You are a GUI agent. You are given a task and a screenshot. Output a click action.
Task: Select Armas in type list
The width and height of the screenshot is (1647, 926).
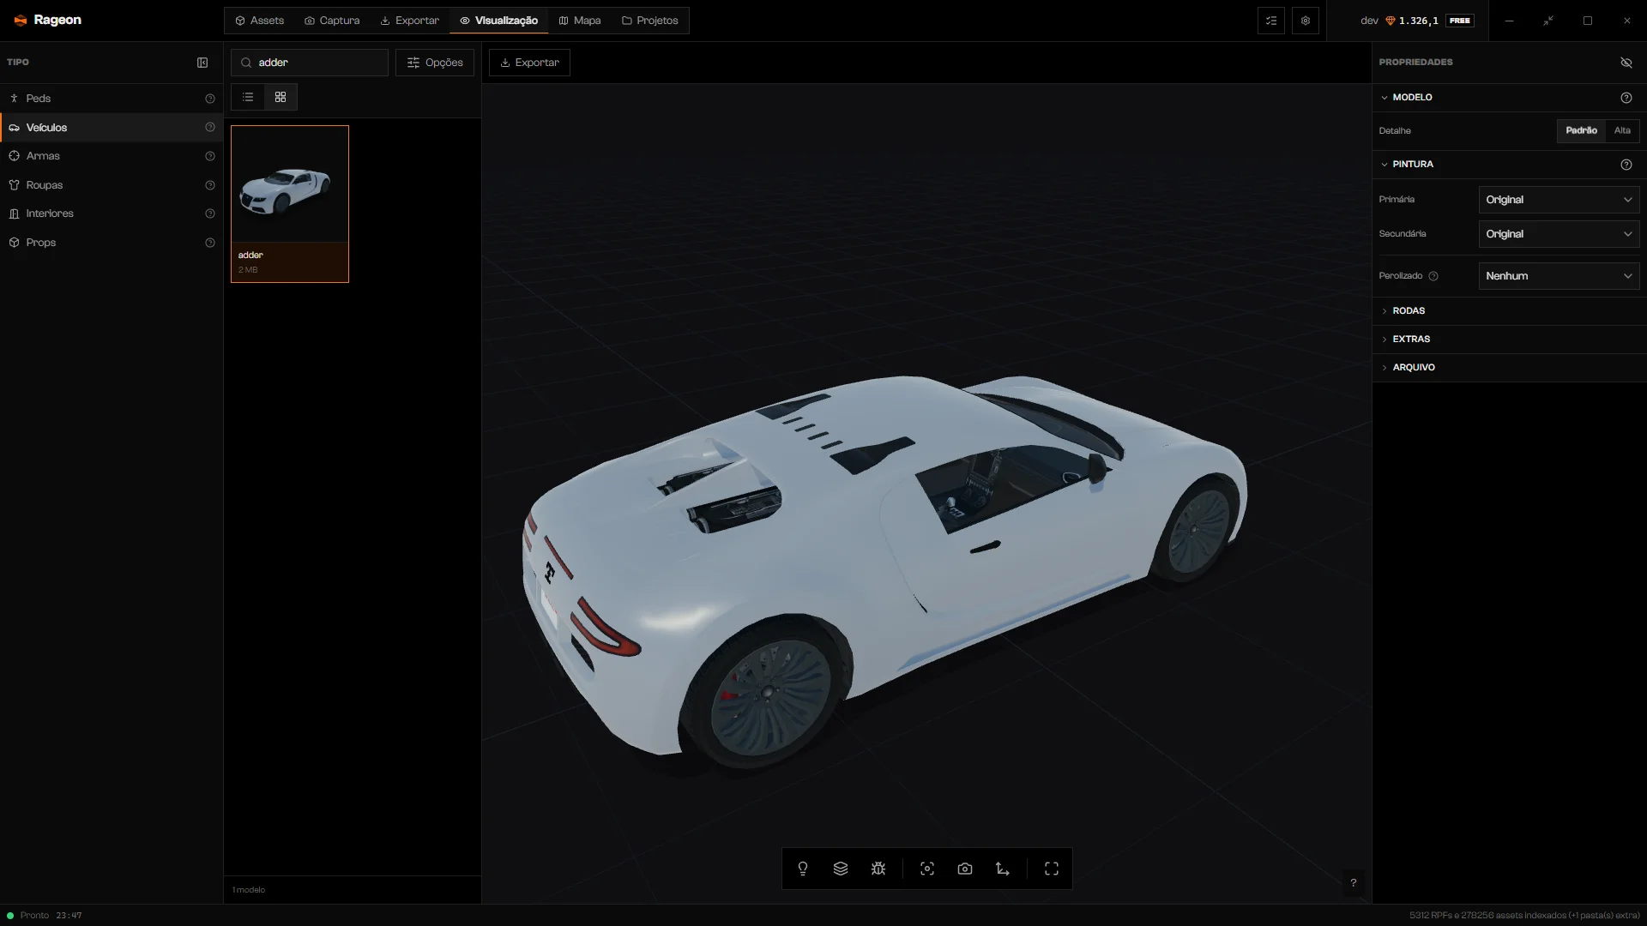pyautogui.click(x=112, y=156)
